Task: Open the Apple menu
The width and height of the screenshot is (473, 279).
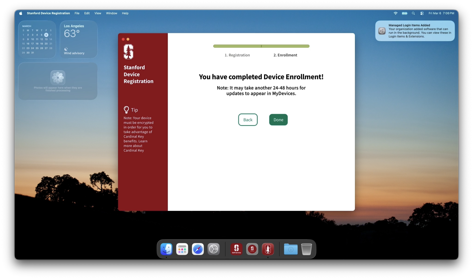Action: [x=21, y=13]
